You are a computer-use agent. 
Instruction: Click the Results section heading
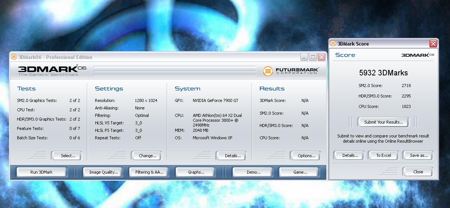pyautogui.click(x=272, y=89)
